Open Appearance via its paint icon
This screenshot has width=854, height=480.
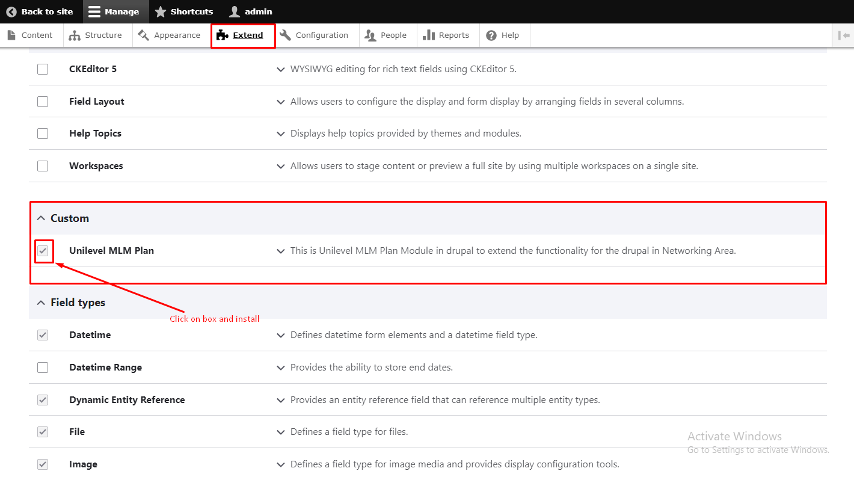tap(143, 35)
